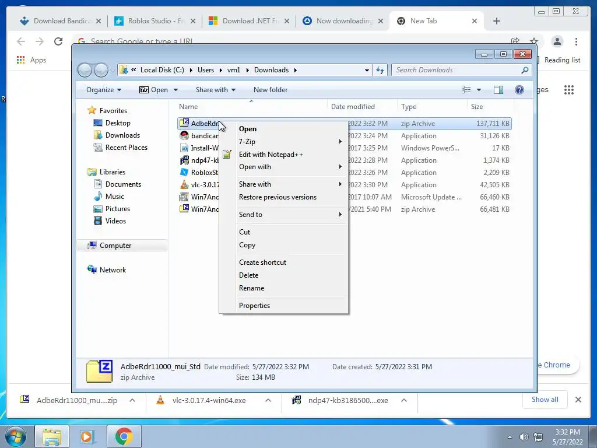Open Desktop in Favorites

118,123
